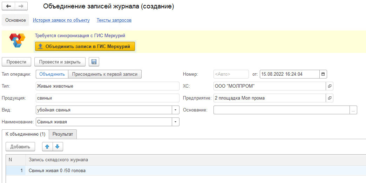The image size is (366, 183).
Task: Switch to the К объединению tab
Action: point(25,134)
